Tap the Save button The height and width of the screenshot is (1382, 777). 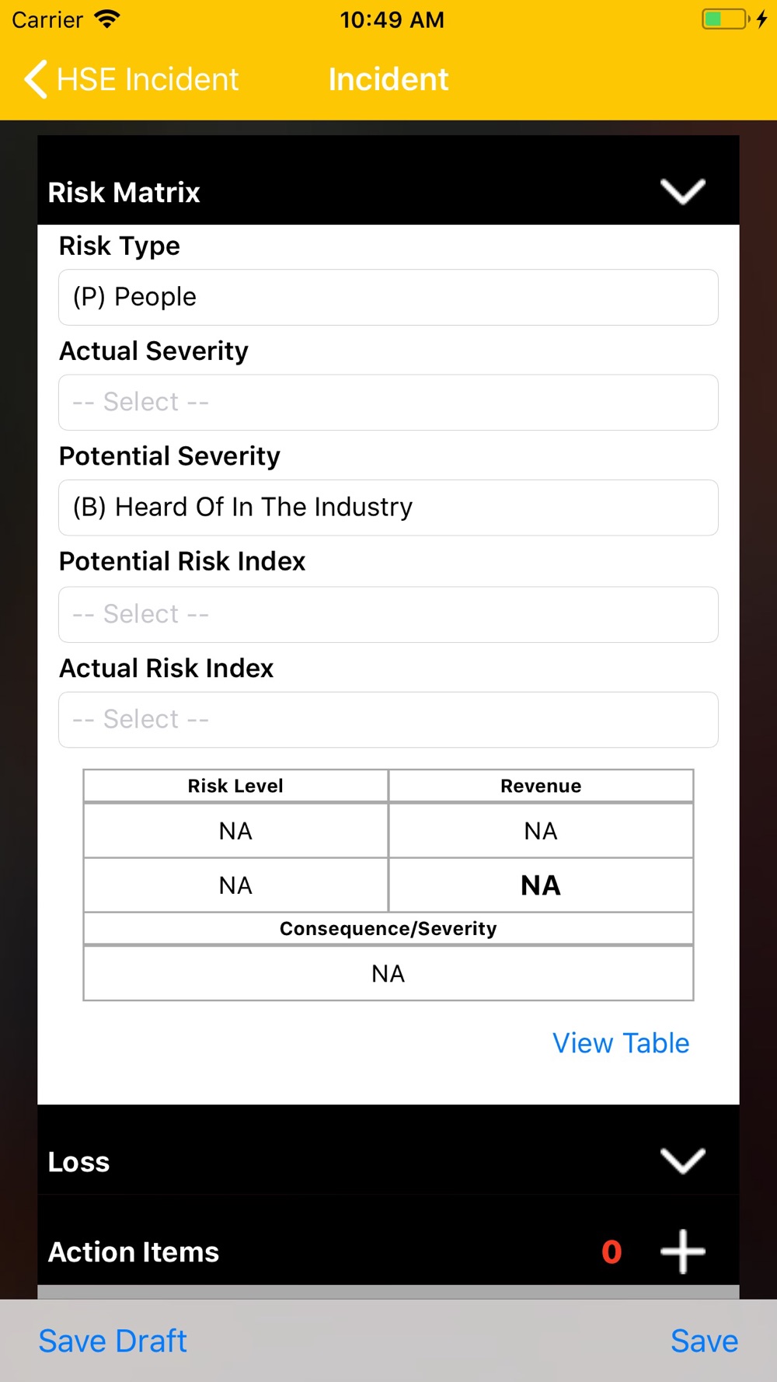704,1341
